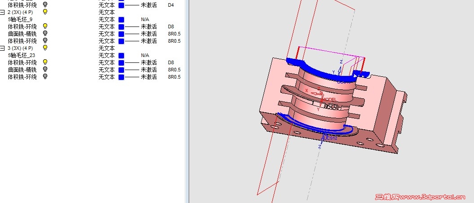The image size is (474, 203).
Task: Click 无文本 cell of the '3 (3X) (4 P)' row
Action: 107,49
